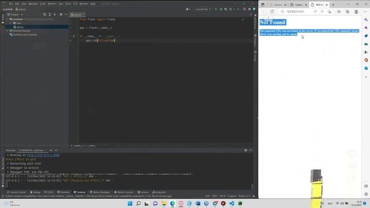Click Edge sidebar Search icon
Viewport: 370px width, 208px height.
pyautogui.click(x=366, y=20)
